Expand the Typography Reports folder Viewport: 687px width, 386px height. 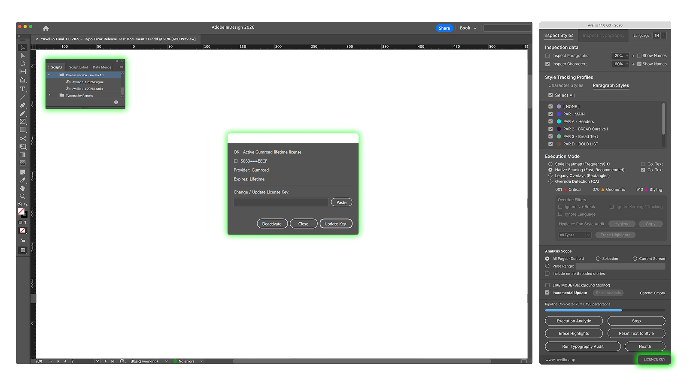49,96
